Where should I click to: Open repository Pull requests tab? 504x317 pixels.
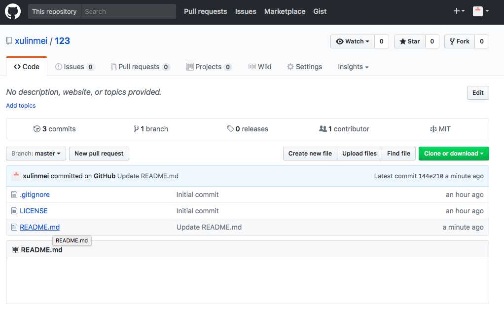tap(140, 67)
